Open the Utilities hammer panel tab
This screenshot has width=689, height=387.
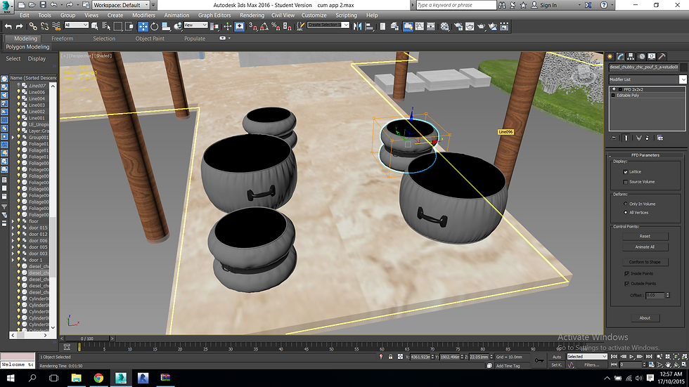coord(662,57)
